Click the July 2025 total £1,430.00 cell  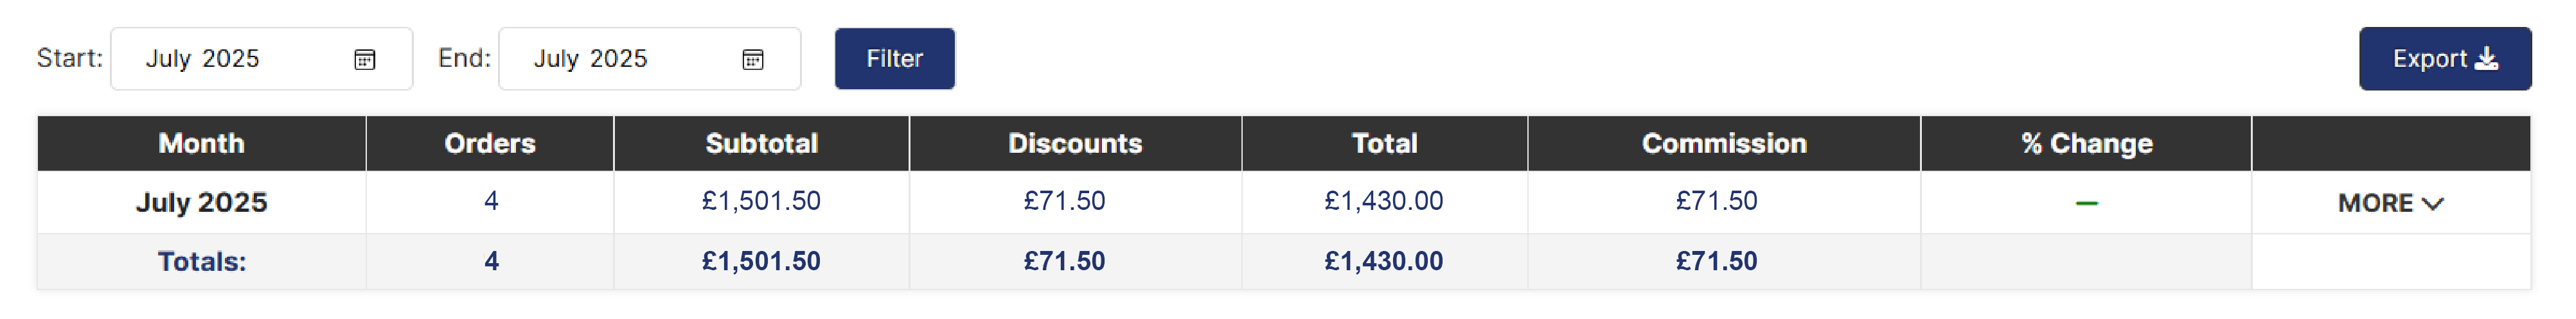(1384, 201)
